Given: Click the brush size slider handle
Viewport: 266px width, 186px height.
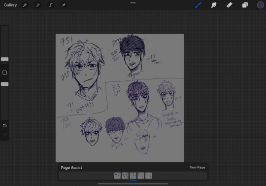Looking at the screenshot, I should 4,59.
